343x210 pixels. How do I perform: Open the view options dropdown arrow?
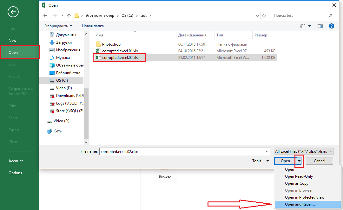tap(309, 26)
